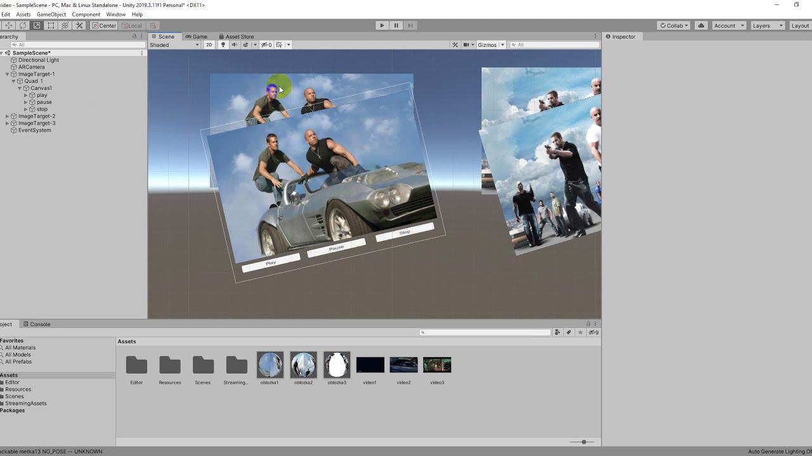Open the Shaded draw mode dropdown
Screen dimensions: 812x456
tap(174, 45)
